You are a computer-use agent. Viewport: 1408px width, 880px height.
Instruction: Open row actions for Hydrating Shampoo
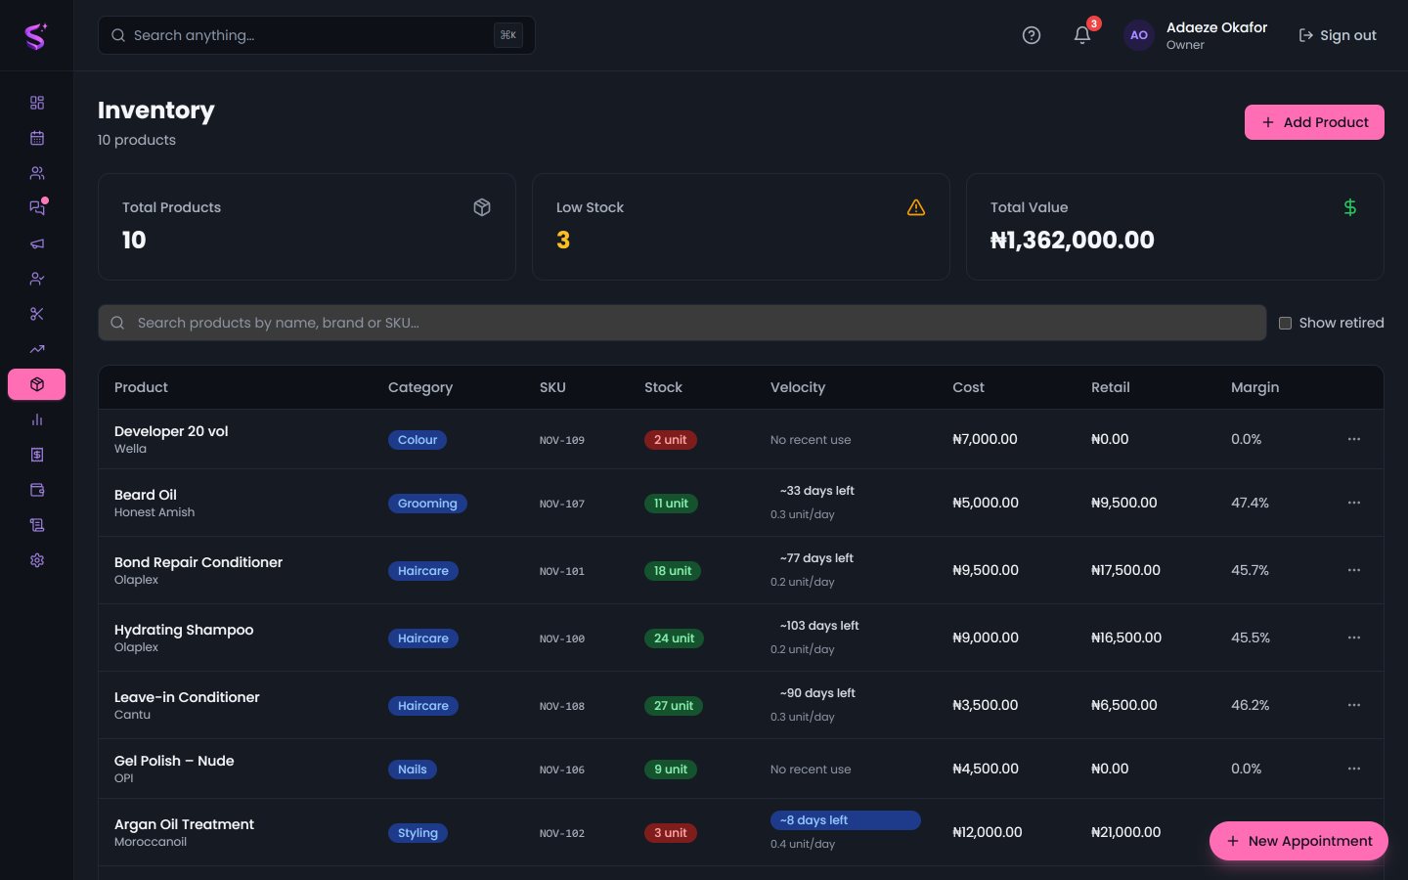(1354, 638)
